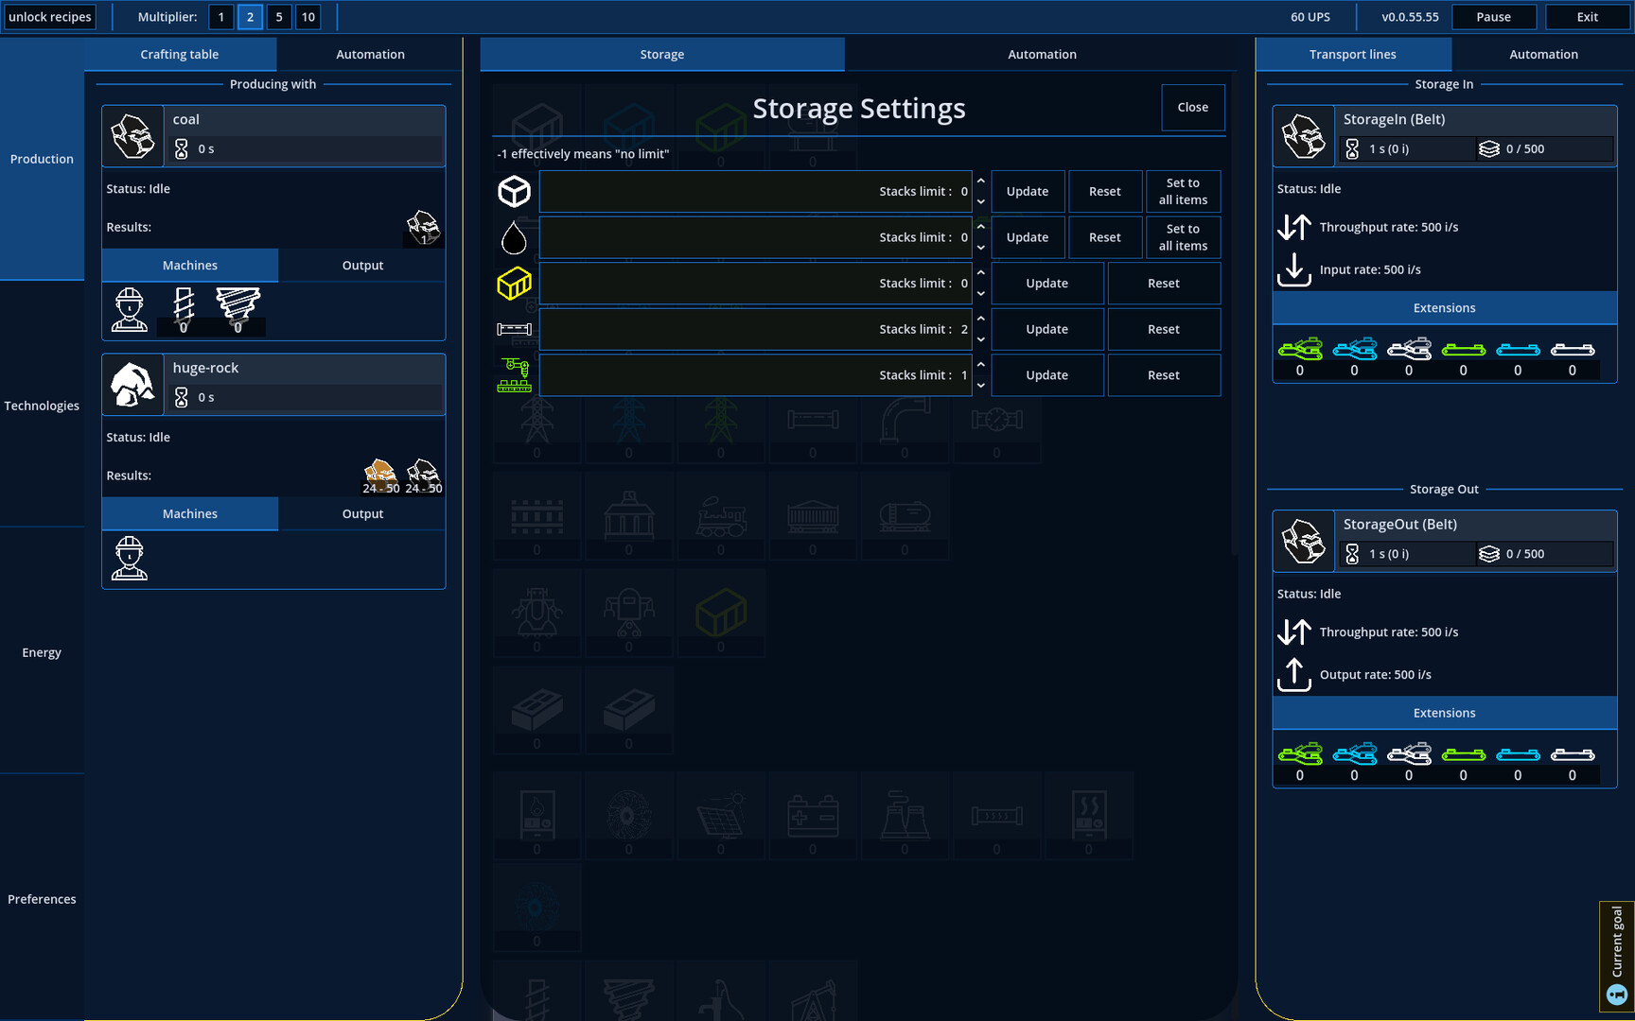This screenshot has width=1635, height=1021.
Task: Select the drill machine icon for coal
Action: tap(183, 307)
